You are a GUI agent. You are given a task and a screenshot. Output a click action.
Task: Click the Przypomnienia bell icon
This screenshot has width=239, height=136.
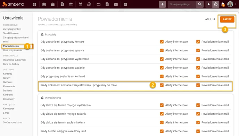pos(42,98)
